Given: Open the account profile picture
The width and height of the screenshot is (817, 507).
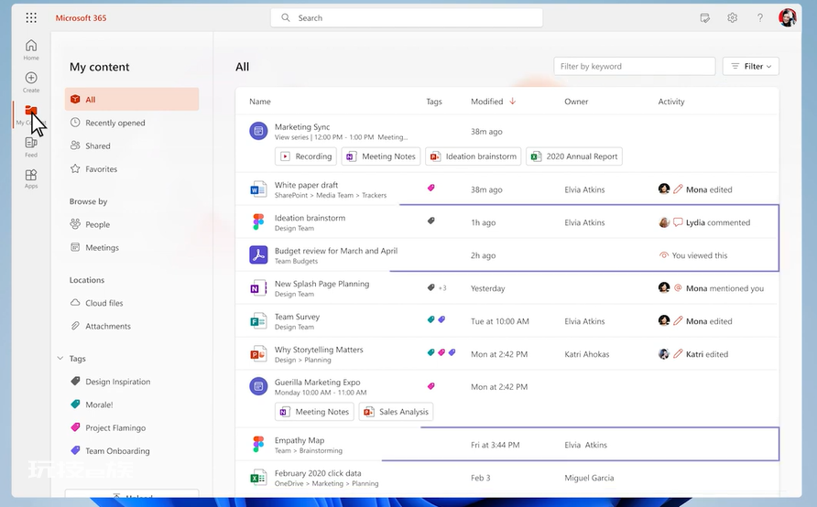Looking at the screenshot, I should point(788,17).
